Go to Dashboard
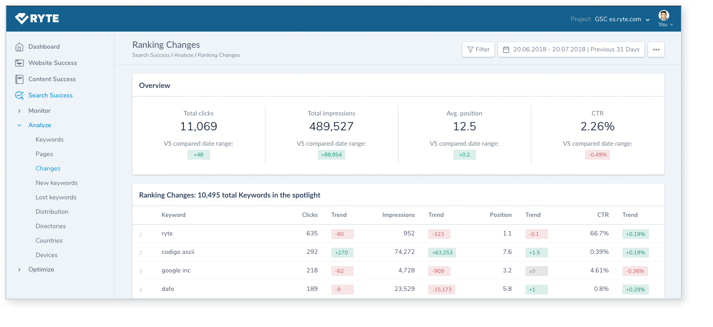Image resolution: width=713 pixels, height=327 pixels. point(44,47)
